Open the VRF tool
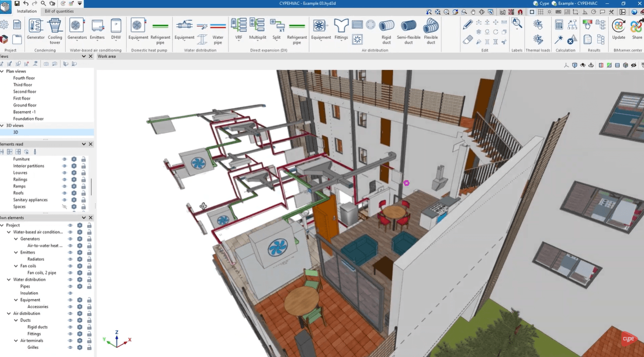 [239, 29]
